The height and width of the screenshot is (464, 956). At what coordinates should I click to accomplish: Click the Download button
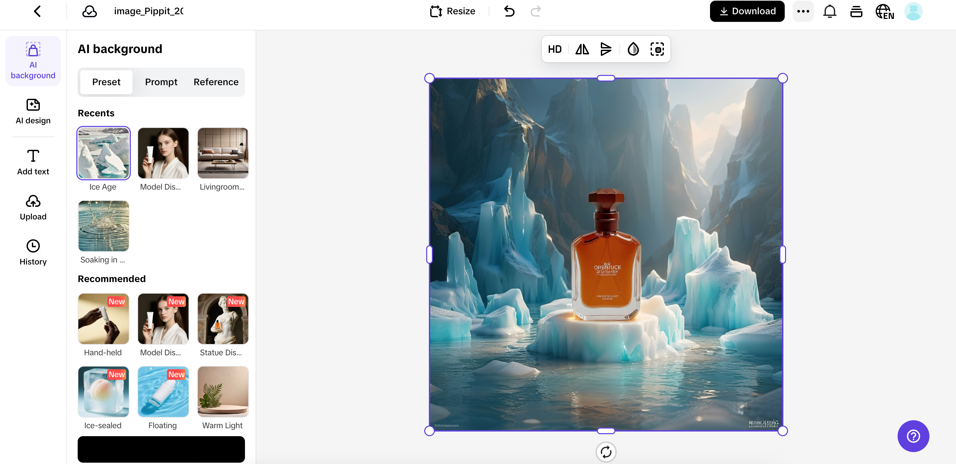point(747,11)
